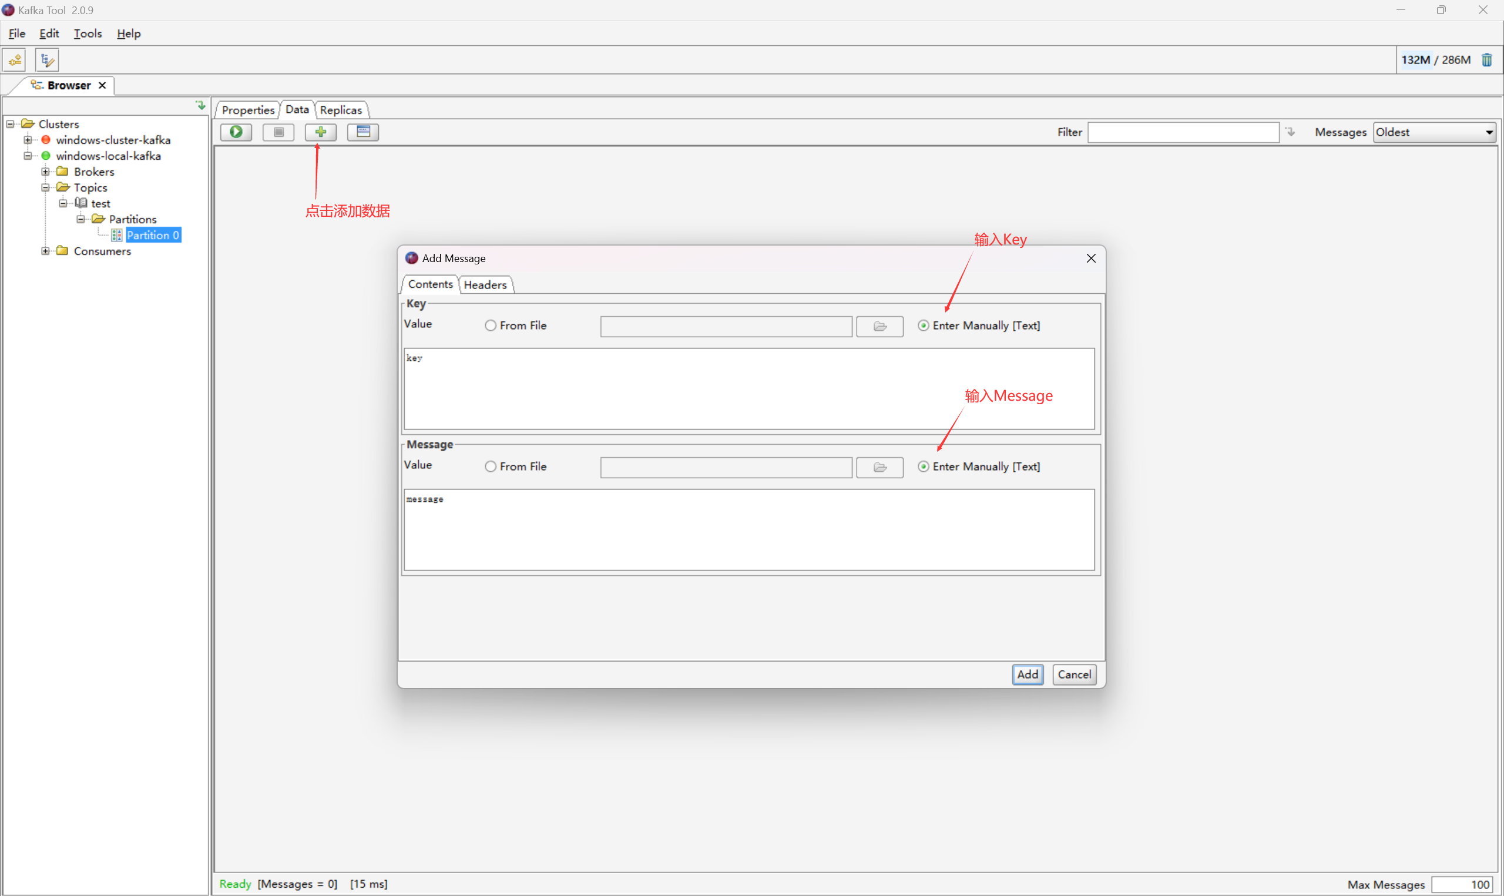The width and height of the screenshot is (1504, 896).
Task: Click the stop retrieval button
Action: coord(278,132)
